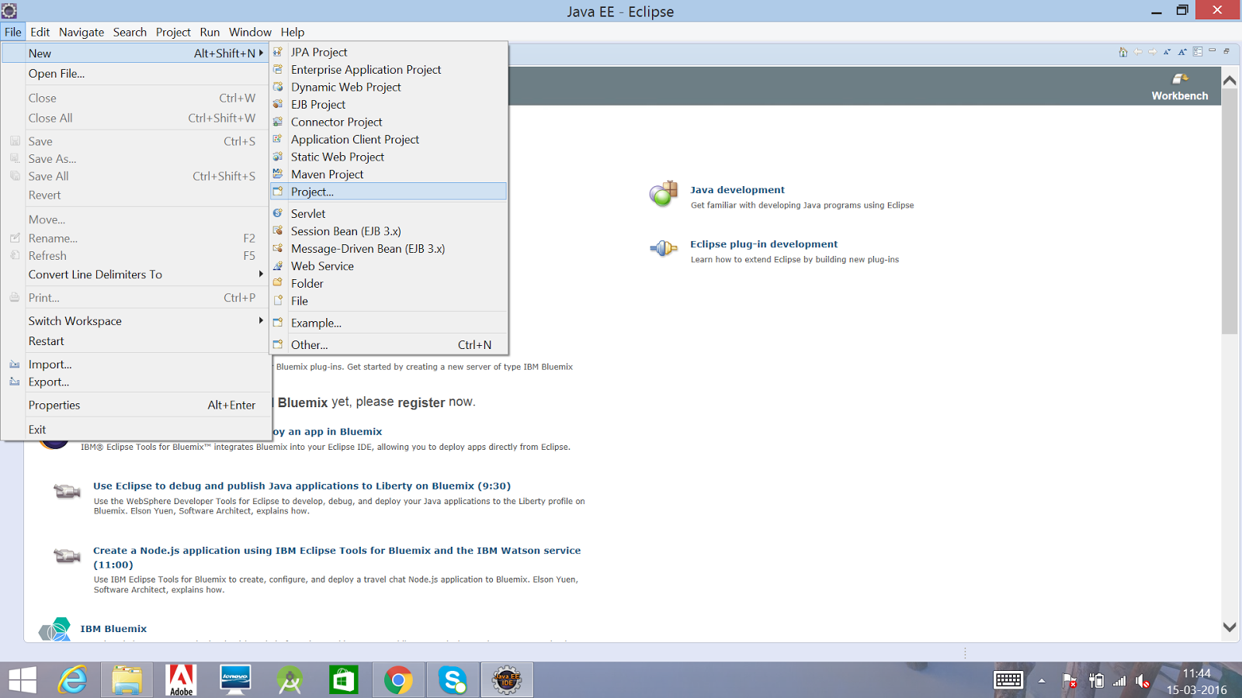Open Adobe Reader from the taskbar
Image resolution: width=1242 pixels, height=698 pixels.
(181, 680)
